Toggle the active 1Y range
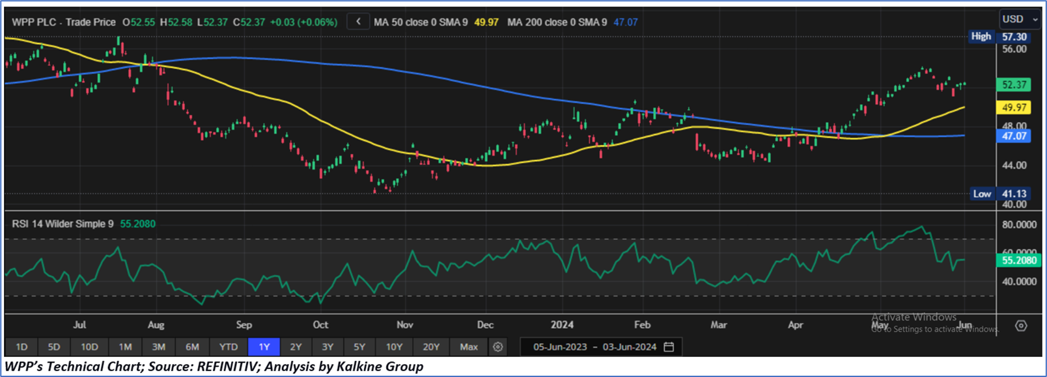The height and width of the screenshot is (377, 1047). (x=264, y=347)
